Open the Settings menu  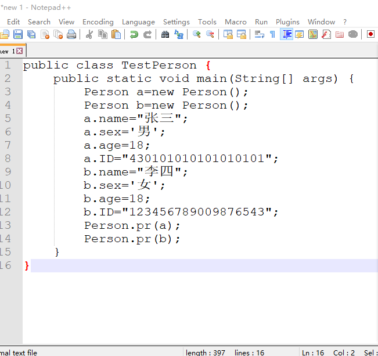click(x=176, y=22)
